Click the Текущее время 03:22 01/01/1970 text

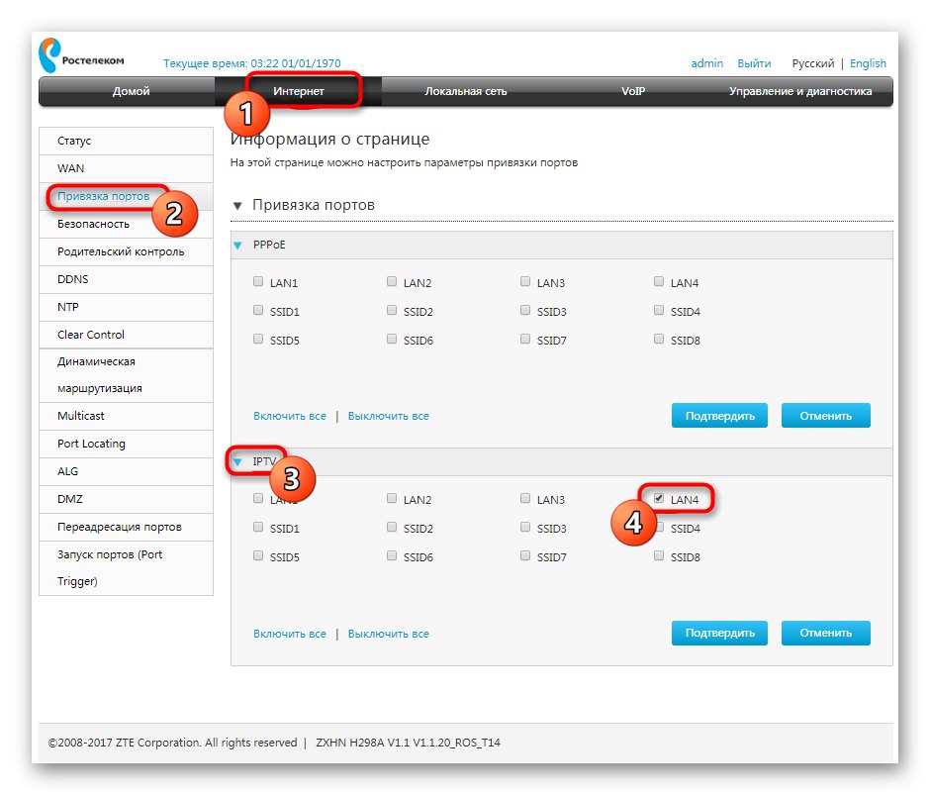pos(252,63)
